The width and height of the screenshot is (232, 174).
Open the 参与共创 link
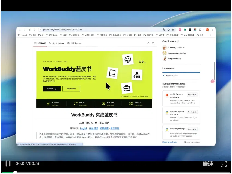click(115, 129)
